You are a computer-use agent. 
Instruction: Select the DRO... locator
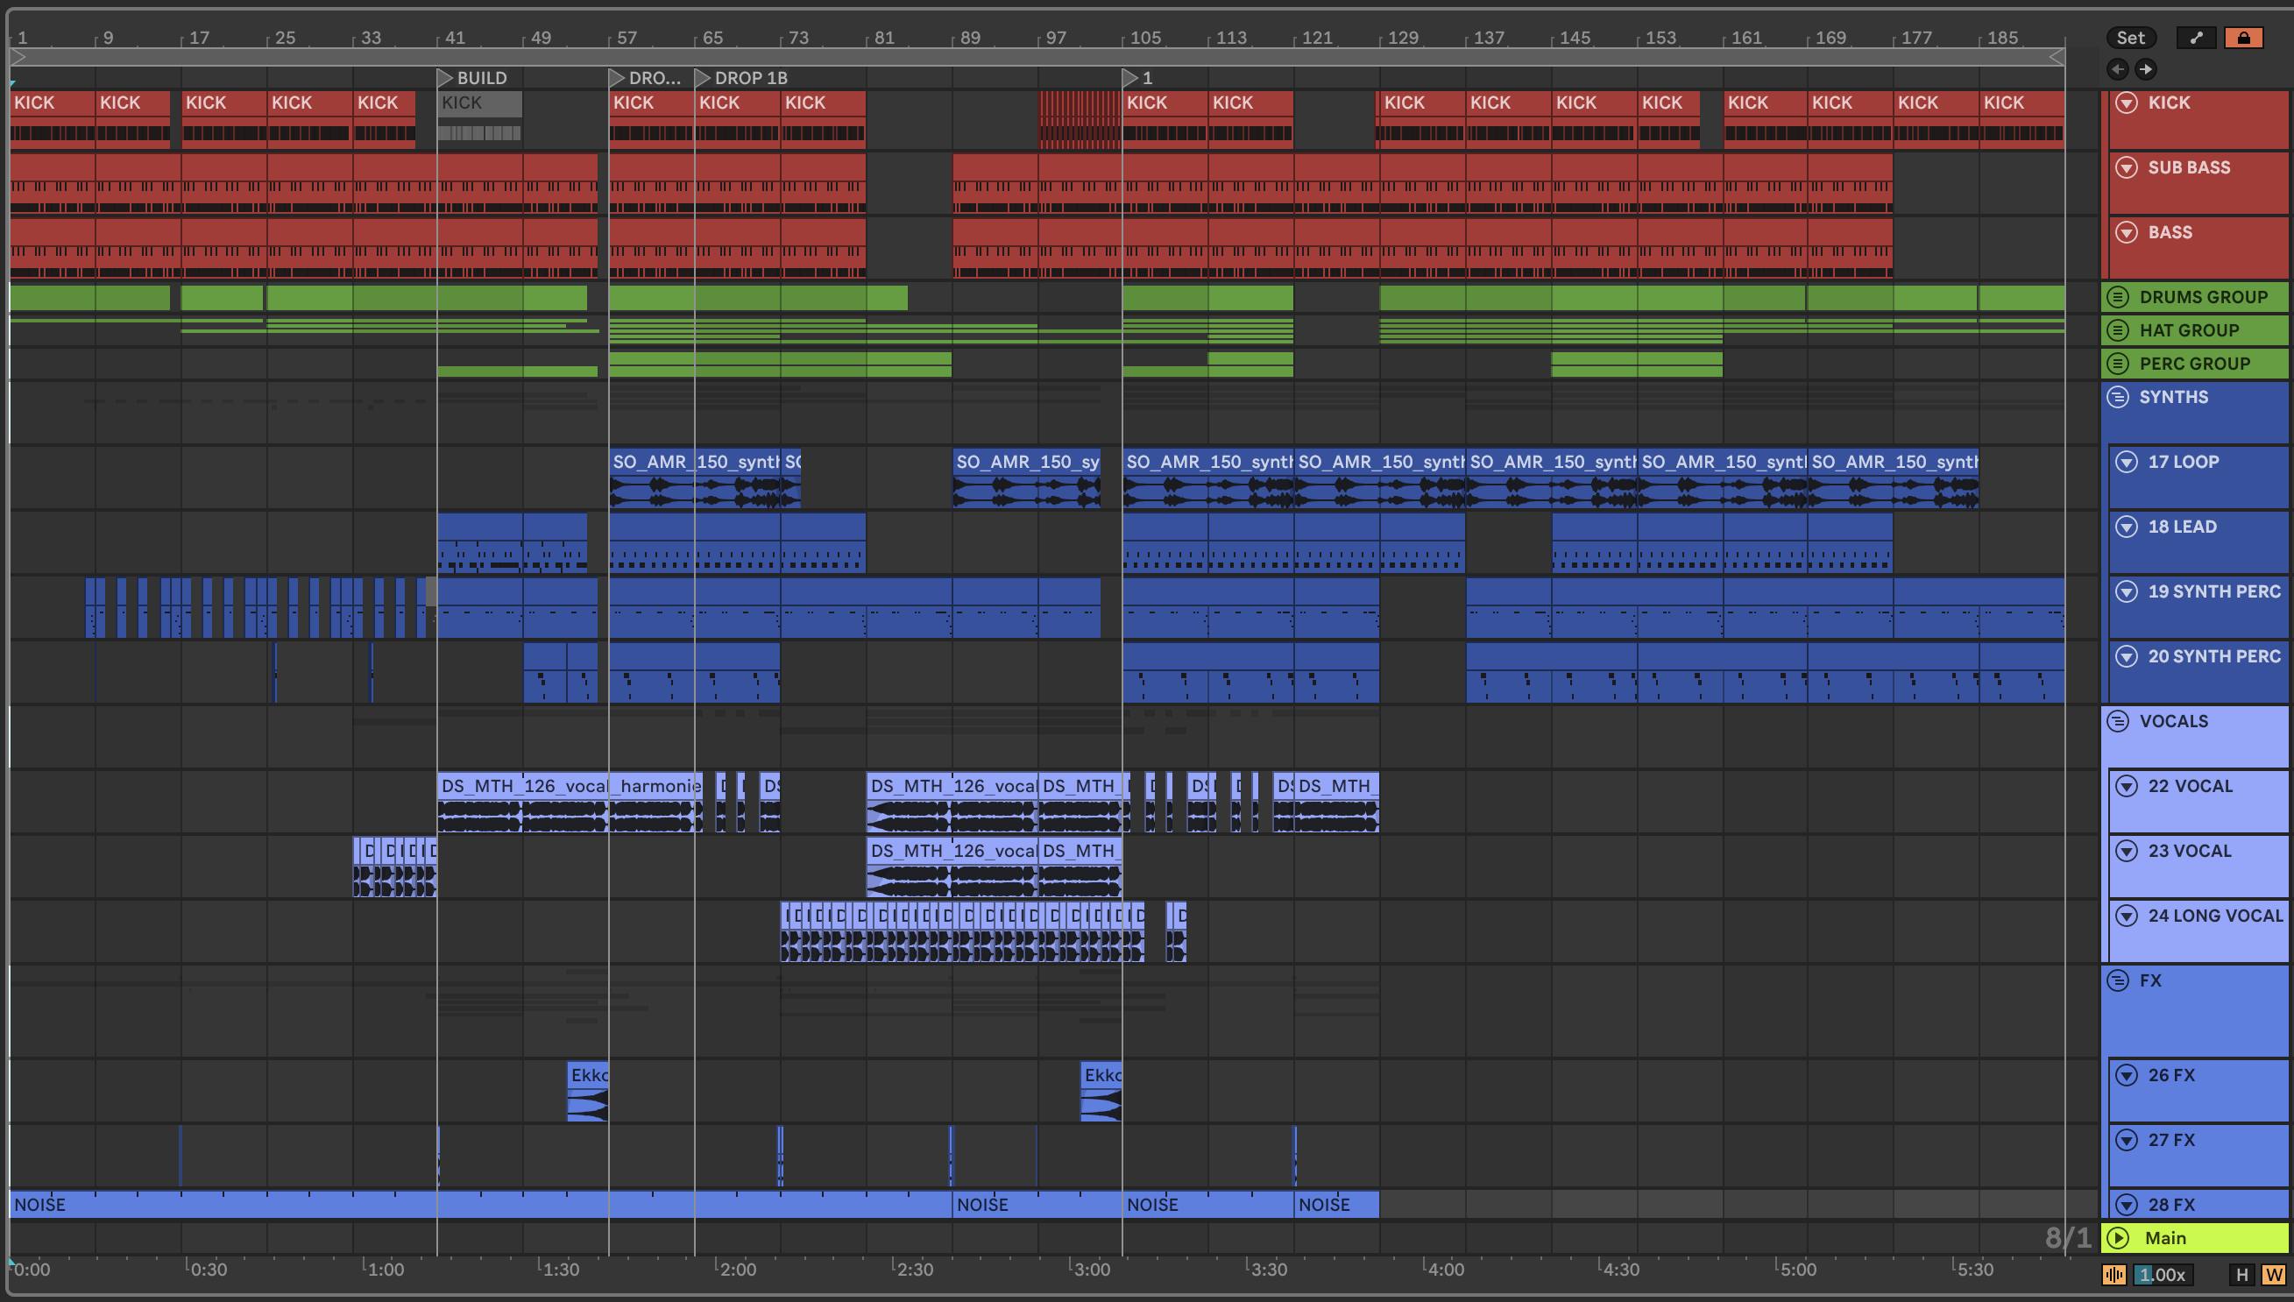(x=646, y=78)
